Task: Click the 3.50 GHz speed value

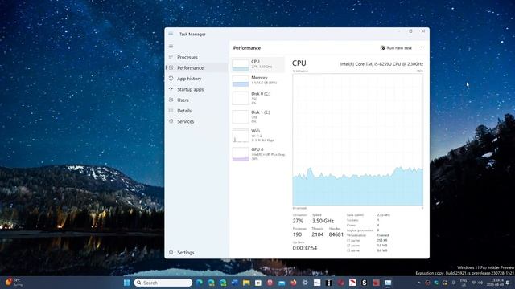Action: click(x=323, y=221)
